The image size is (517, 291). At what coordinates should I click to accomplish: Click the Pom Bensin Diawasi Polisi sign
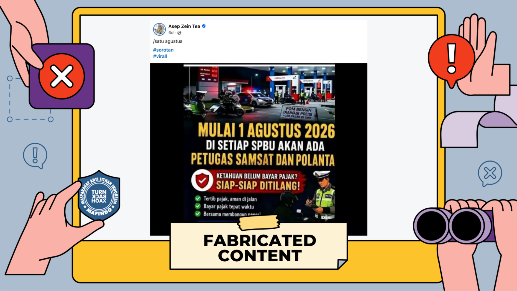point(298,113)
